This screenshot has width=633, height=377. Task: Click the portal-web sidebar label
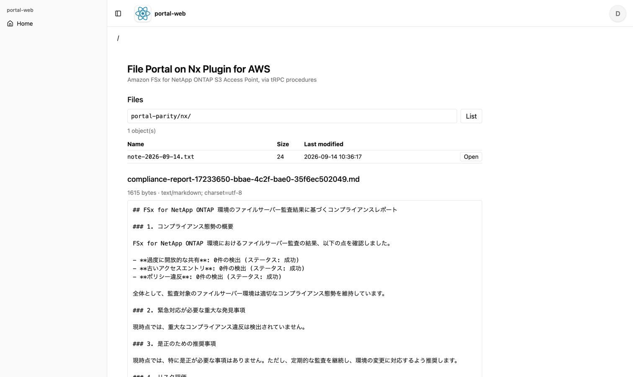(x=20, y=10)
